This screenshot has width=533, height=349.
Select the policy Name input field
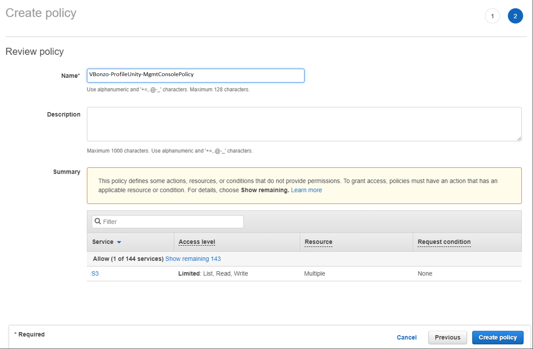(195, 75)
